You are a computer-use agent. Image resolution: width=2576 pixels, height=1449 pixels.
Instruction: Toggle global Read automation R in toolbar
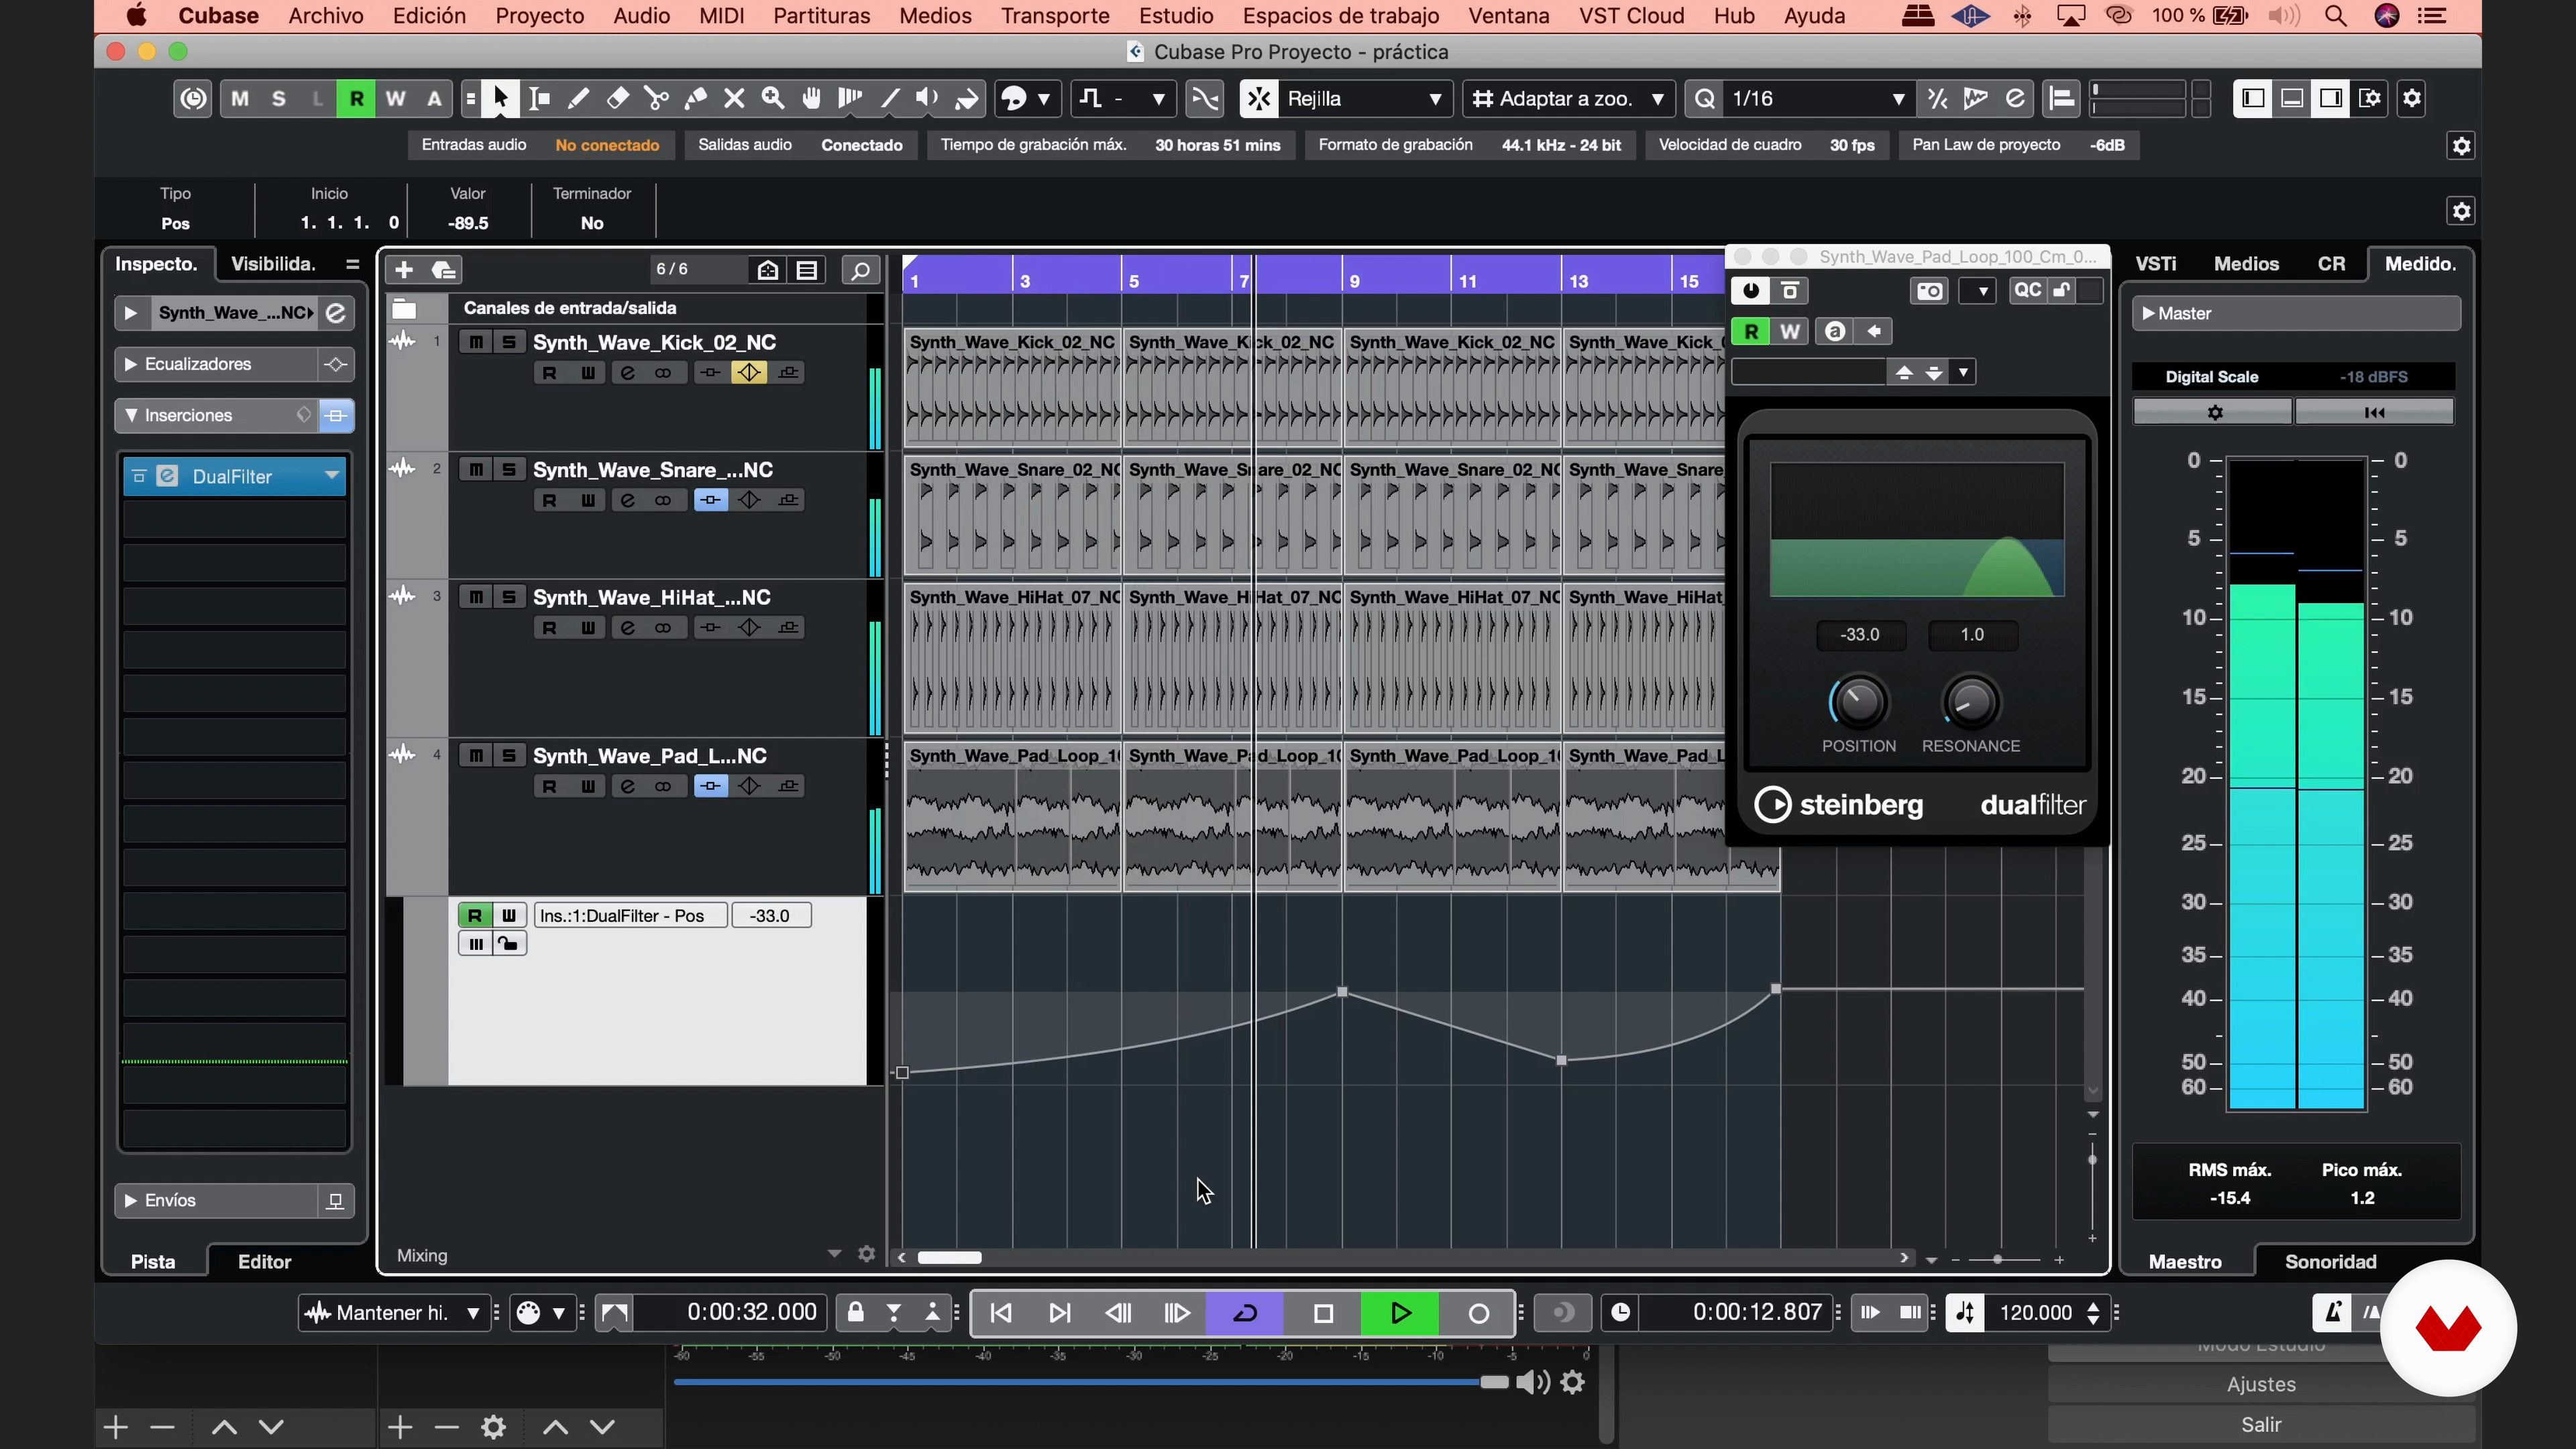356,98
